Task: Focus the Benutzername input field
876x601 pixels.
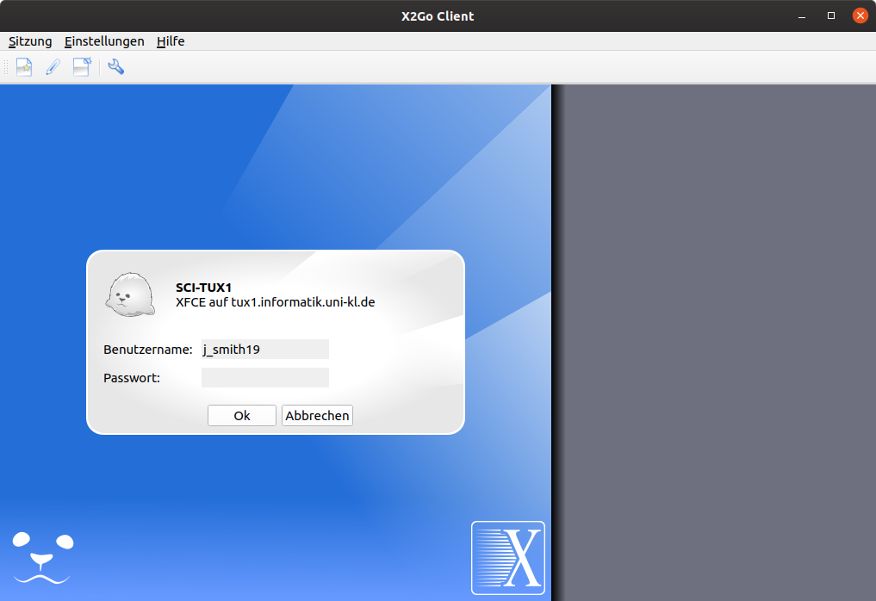Action: [264, 349]
